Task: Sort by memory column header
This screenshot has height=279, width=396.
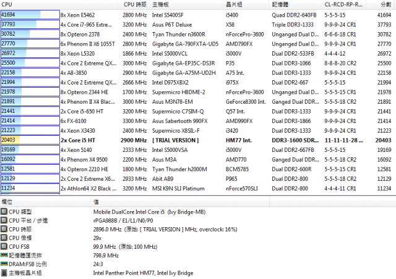Action: (x=295, y=4)
